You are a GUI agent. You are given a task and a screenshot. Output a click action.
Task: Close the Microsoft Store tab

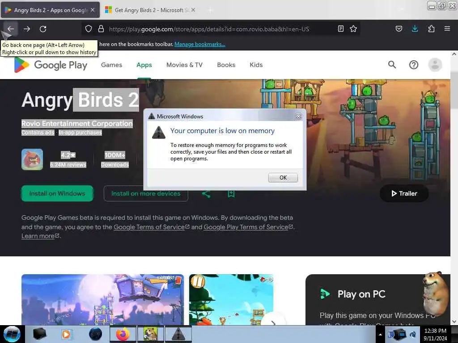(193, 10)
